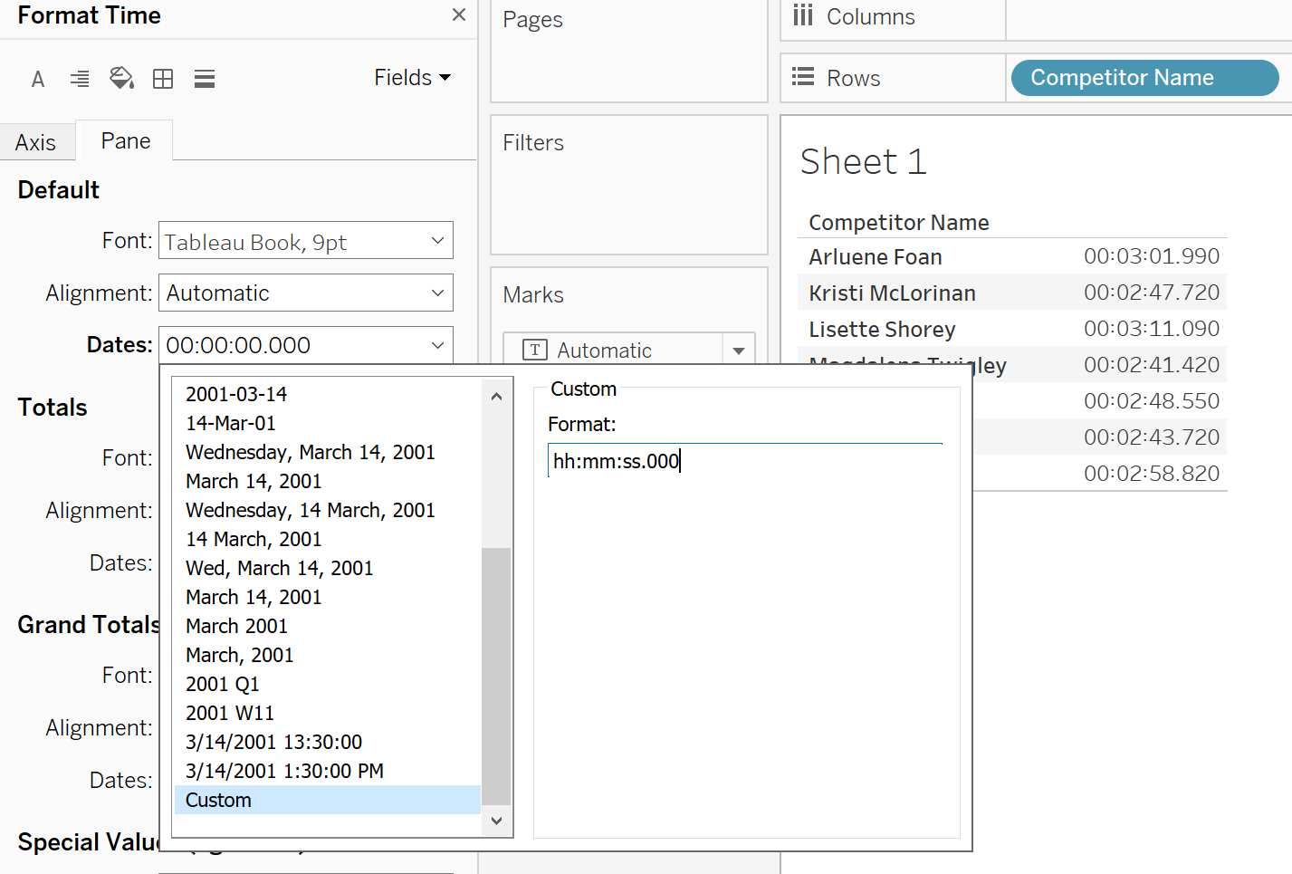Open the Default Alignment dropdown
Image resolution: width=1292 pixels, height=874 pixels.
click(x=306, y=293)
